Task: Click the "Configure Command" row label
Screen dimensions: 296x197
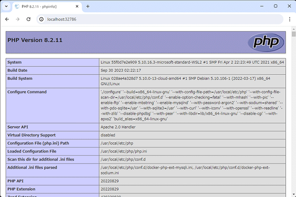Action: (27, 92)
